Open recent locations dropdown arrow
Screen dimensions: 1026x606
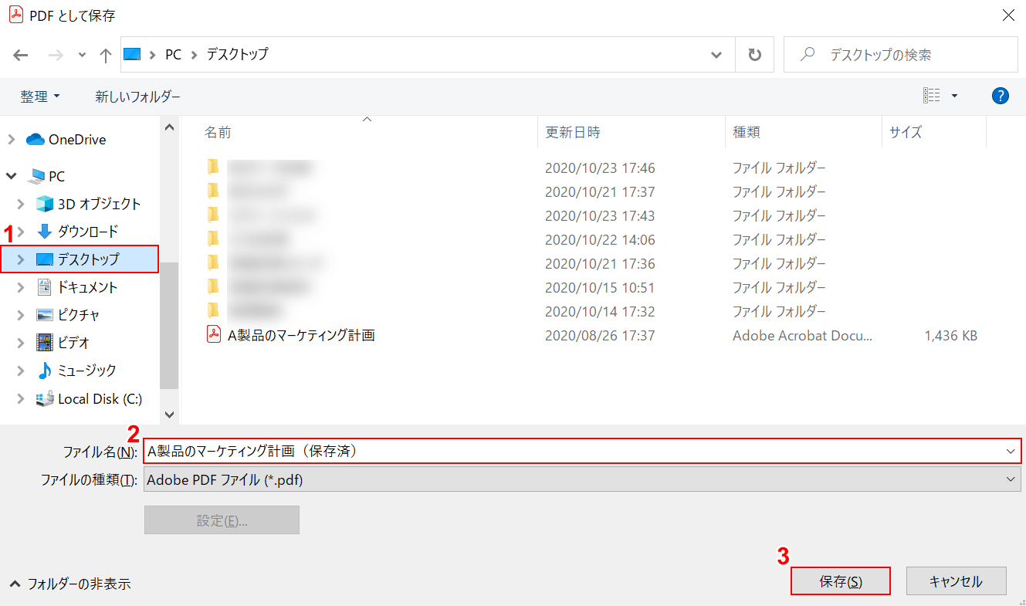click(x=83, y=56)
